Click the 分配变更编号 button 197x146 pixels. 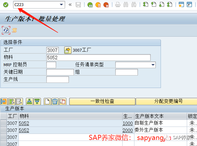coord(167,101)
